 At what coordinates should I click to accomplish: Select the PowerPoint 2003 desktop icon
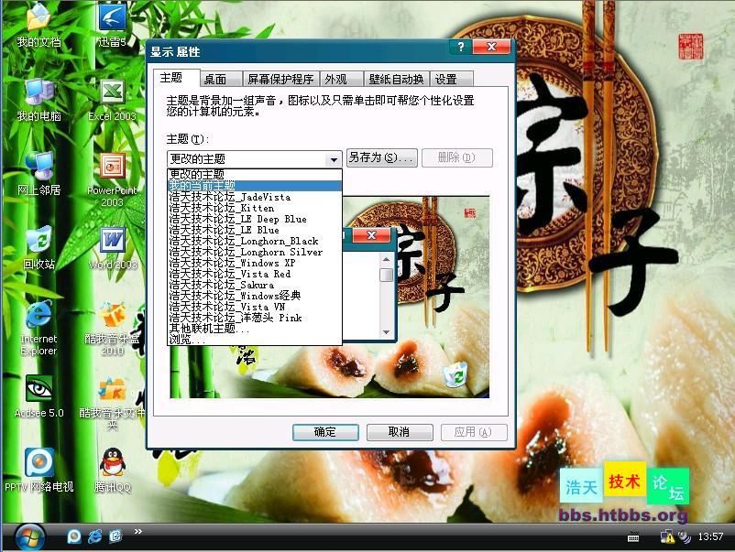[112, 179]
